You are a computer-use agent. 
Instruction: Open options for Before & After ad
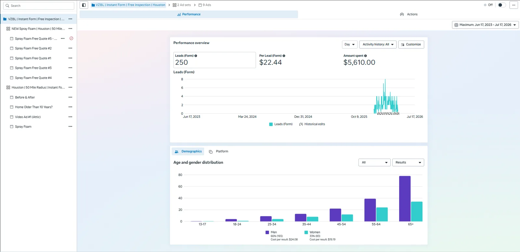70,97
